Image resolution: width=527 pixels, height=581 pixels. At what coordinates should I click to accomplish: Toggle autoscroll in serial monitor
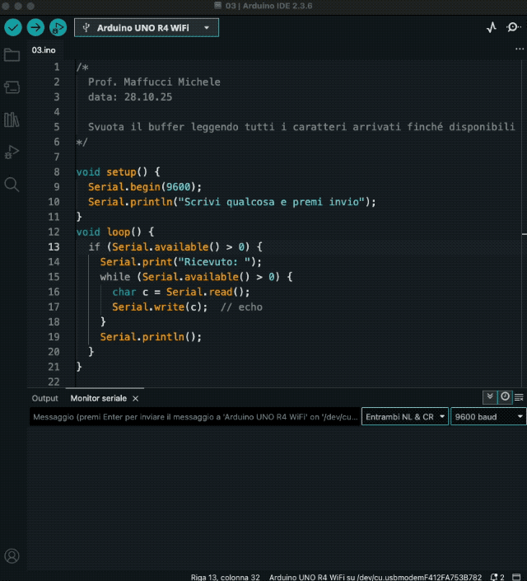(x=490, y=397)
